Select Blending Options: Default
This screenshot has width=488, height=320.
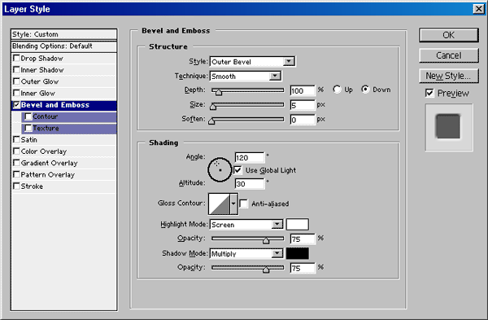tap(63, 46)
